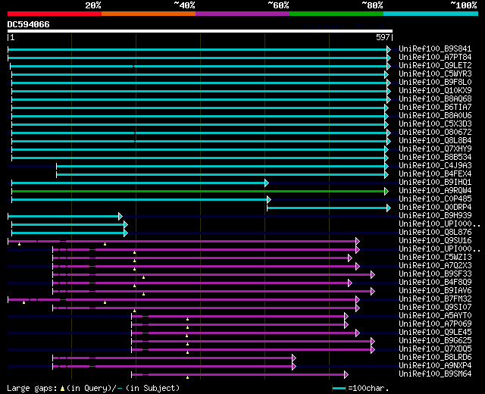Click the cyan ~100% identity color segment
The width and height of the screenshot is (485, 394).
431,14
